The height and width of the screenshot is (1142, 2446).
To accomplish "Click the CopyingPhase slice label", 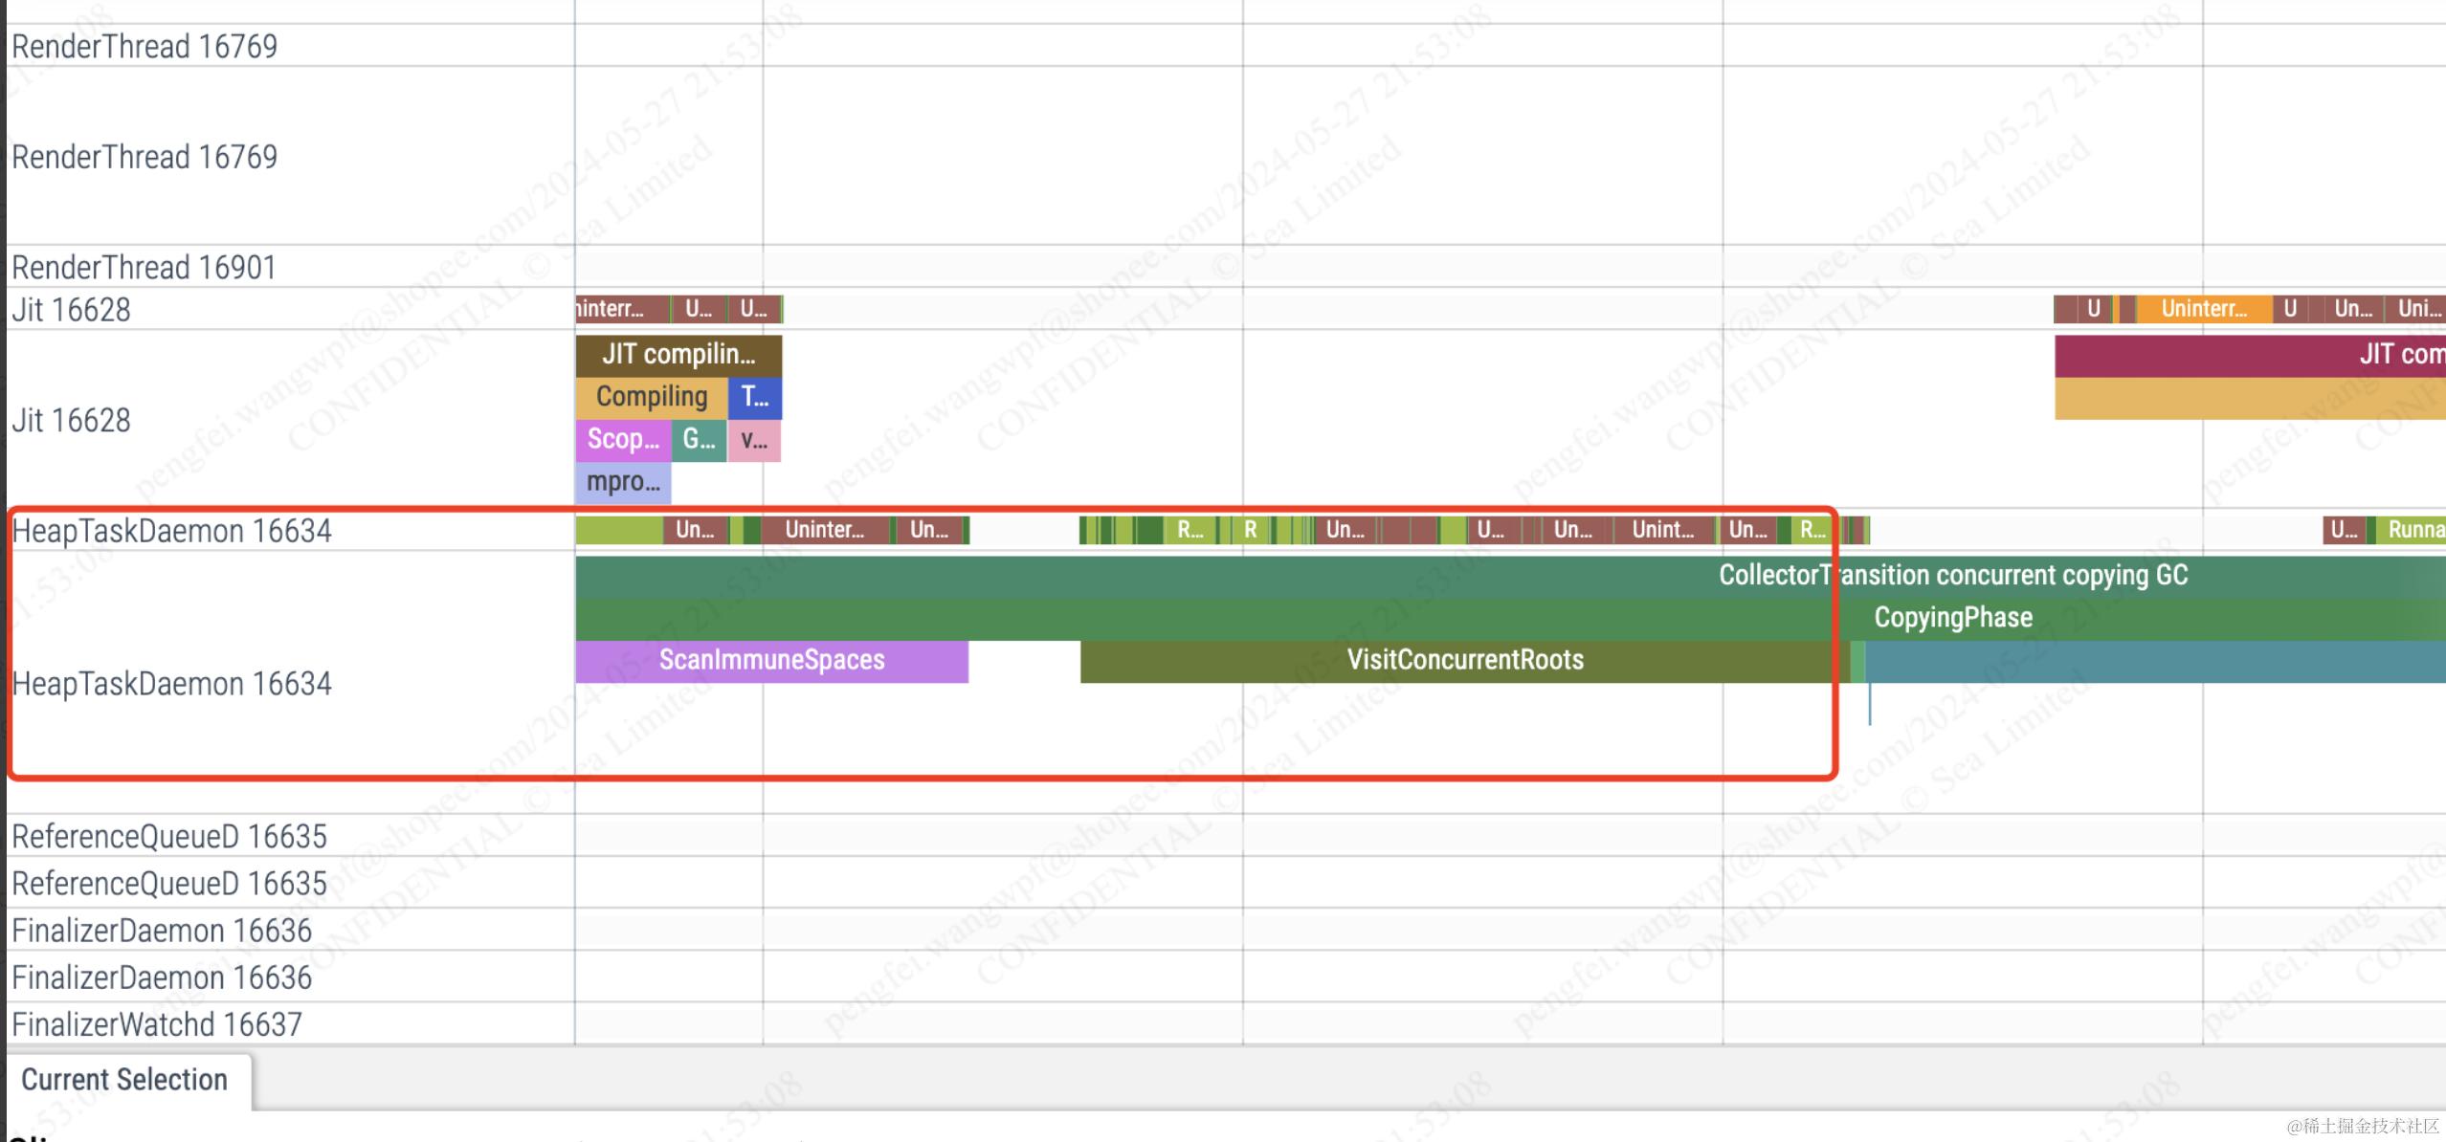I will (1952, 618).
